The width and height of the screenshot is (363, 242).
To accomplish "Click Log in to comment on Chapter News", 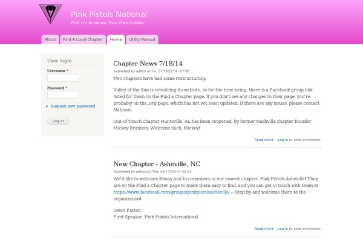I will 283,140.
